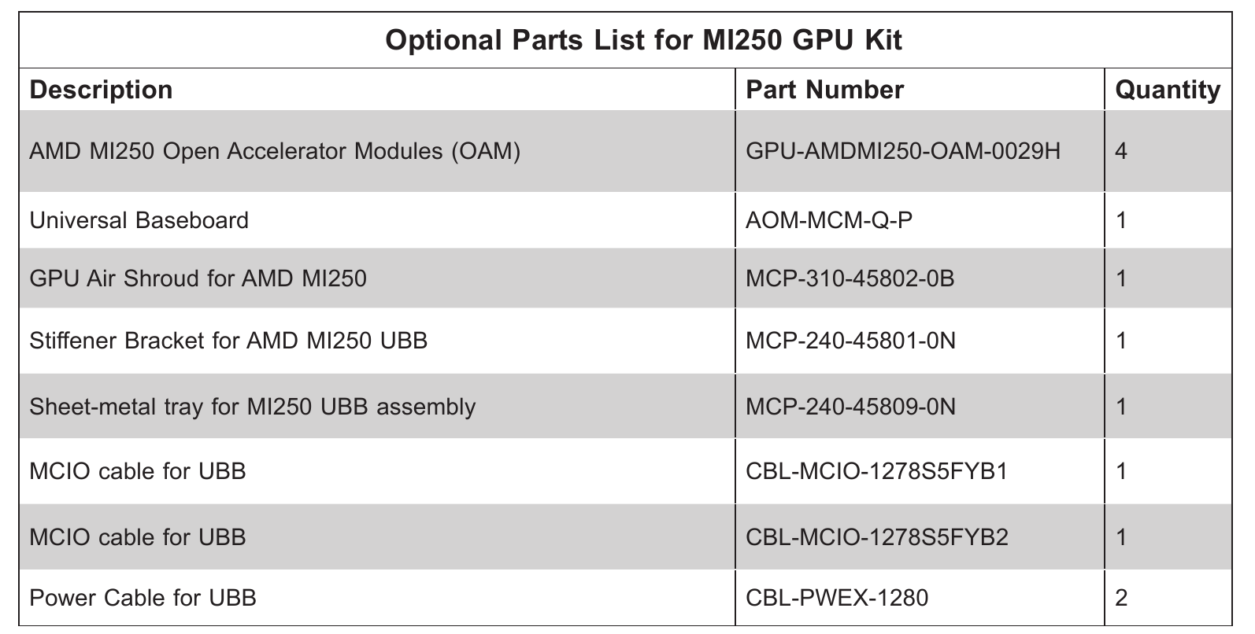Screen dimensions: 1255x634
Task: Select the Quantity column header
Action: pyautogui.click(x=1168, y=90)
